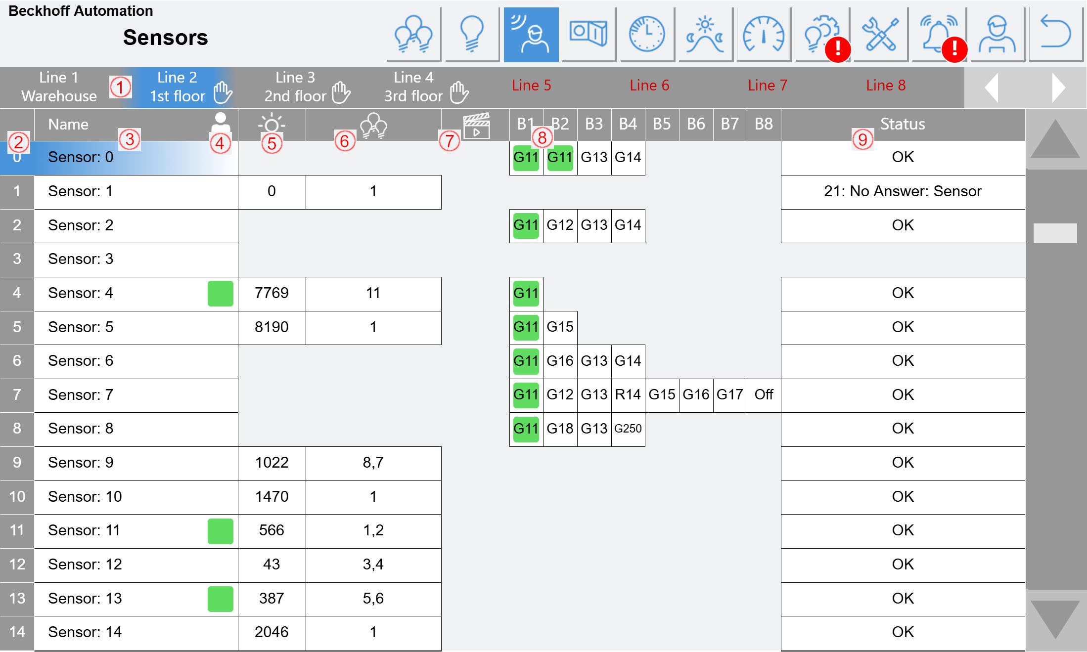The width and height of the screenshot is (1087, 652).
Task: Switch to the Line 5 tab
Action: [x=531, y=86]
